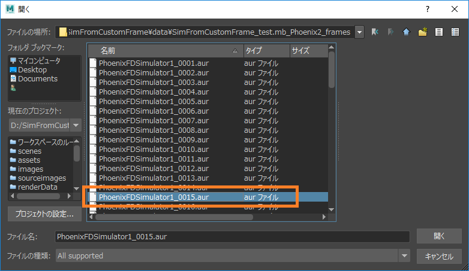This screenshot has width=469, height=271.
Task: Click the file location path field
Action: (x=205, y=32)
